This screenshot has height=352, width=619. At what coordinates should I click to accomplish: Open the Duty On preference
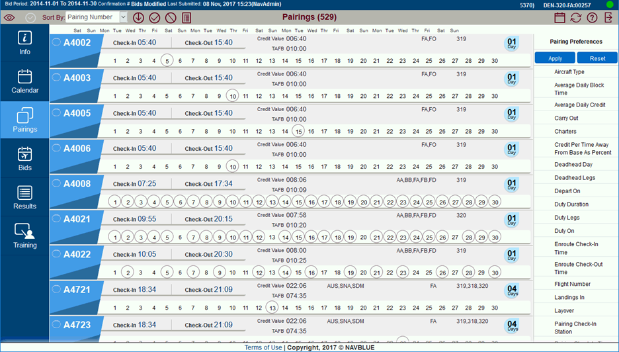[x=564, y=231]
